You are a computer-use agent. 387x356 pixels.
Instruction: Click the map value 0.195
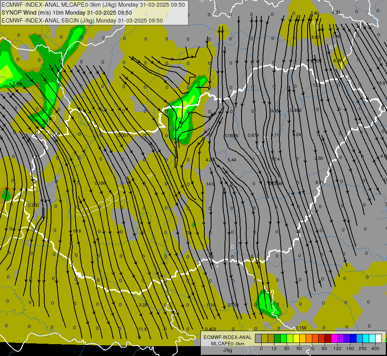click(100, 183)
